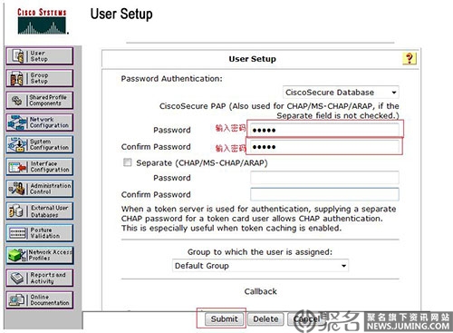
Task: Open Reports and Activity section
Action: click(40, 278)
